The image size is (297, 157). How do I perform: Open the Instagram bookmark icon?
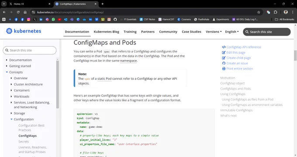point(28,20)
